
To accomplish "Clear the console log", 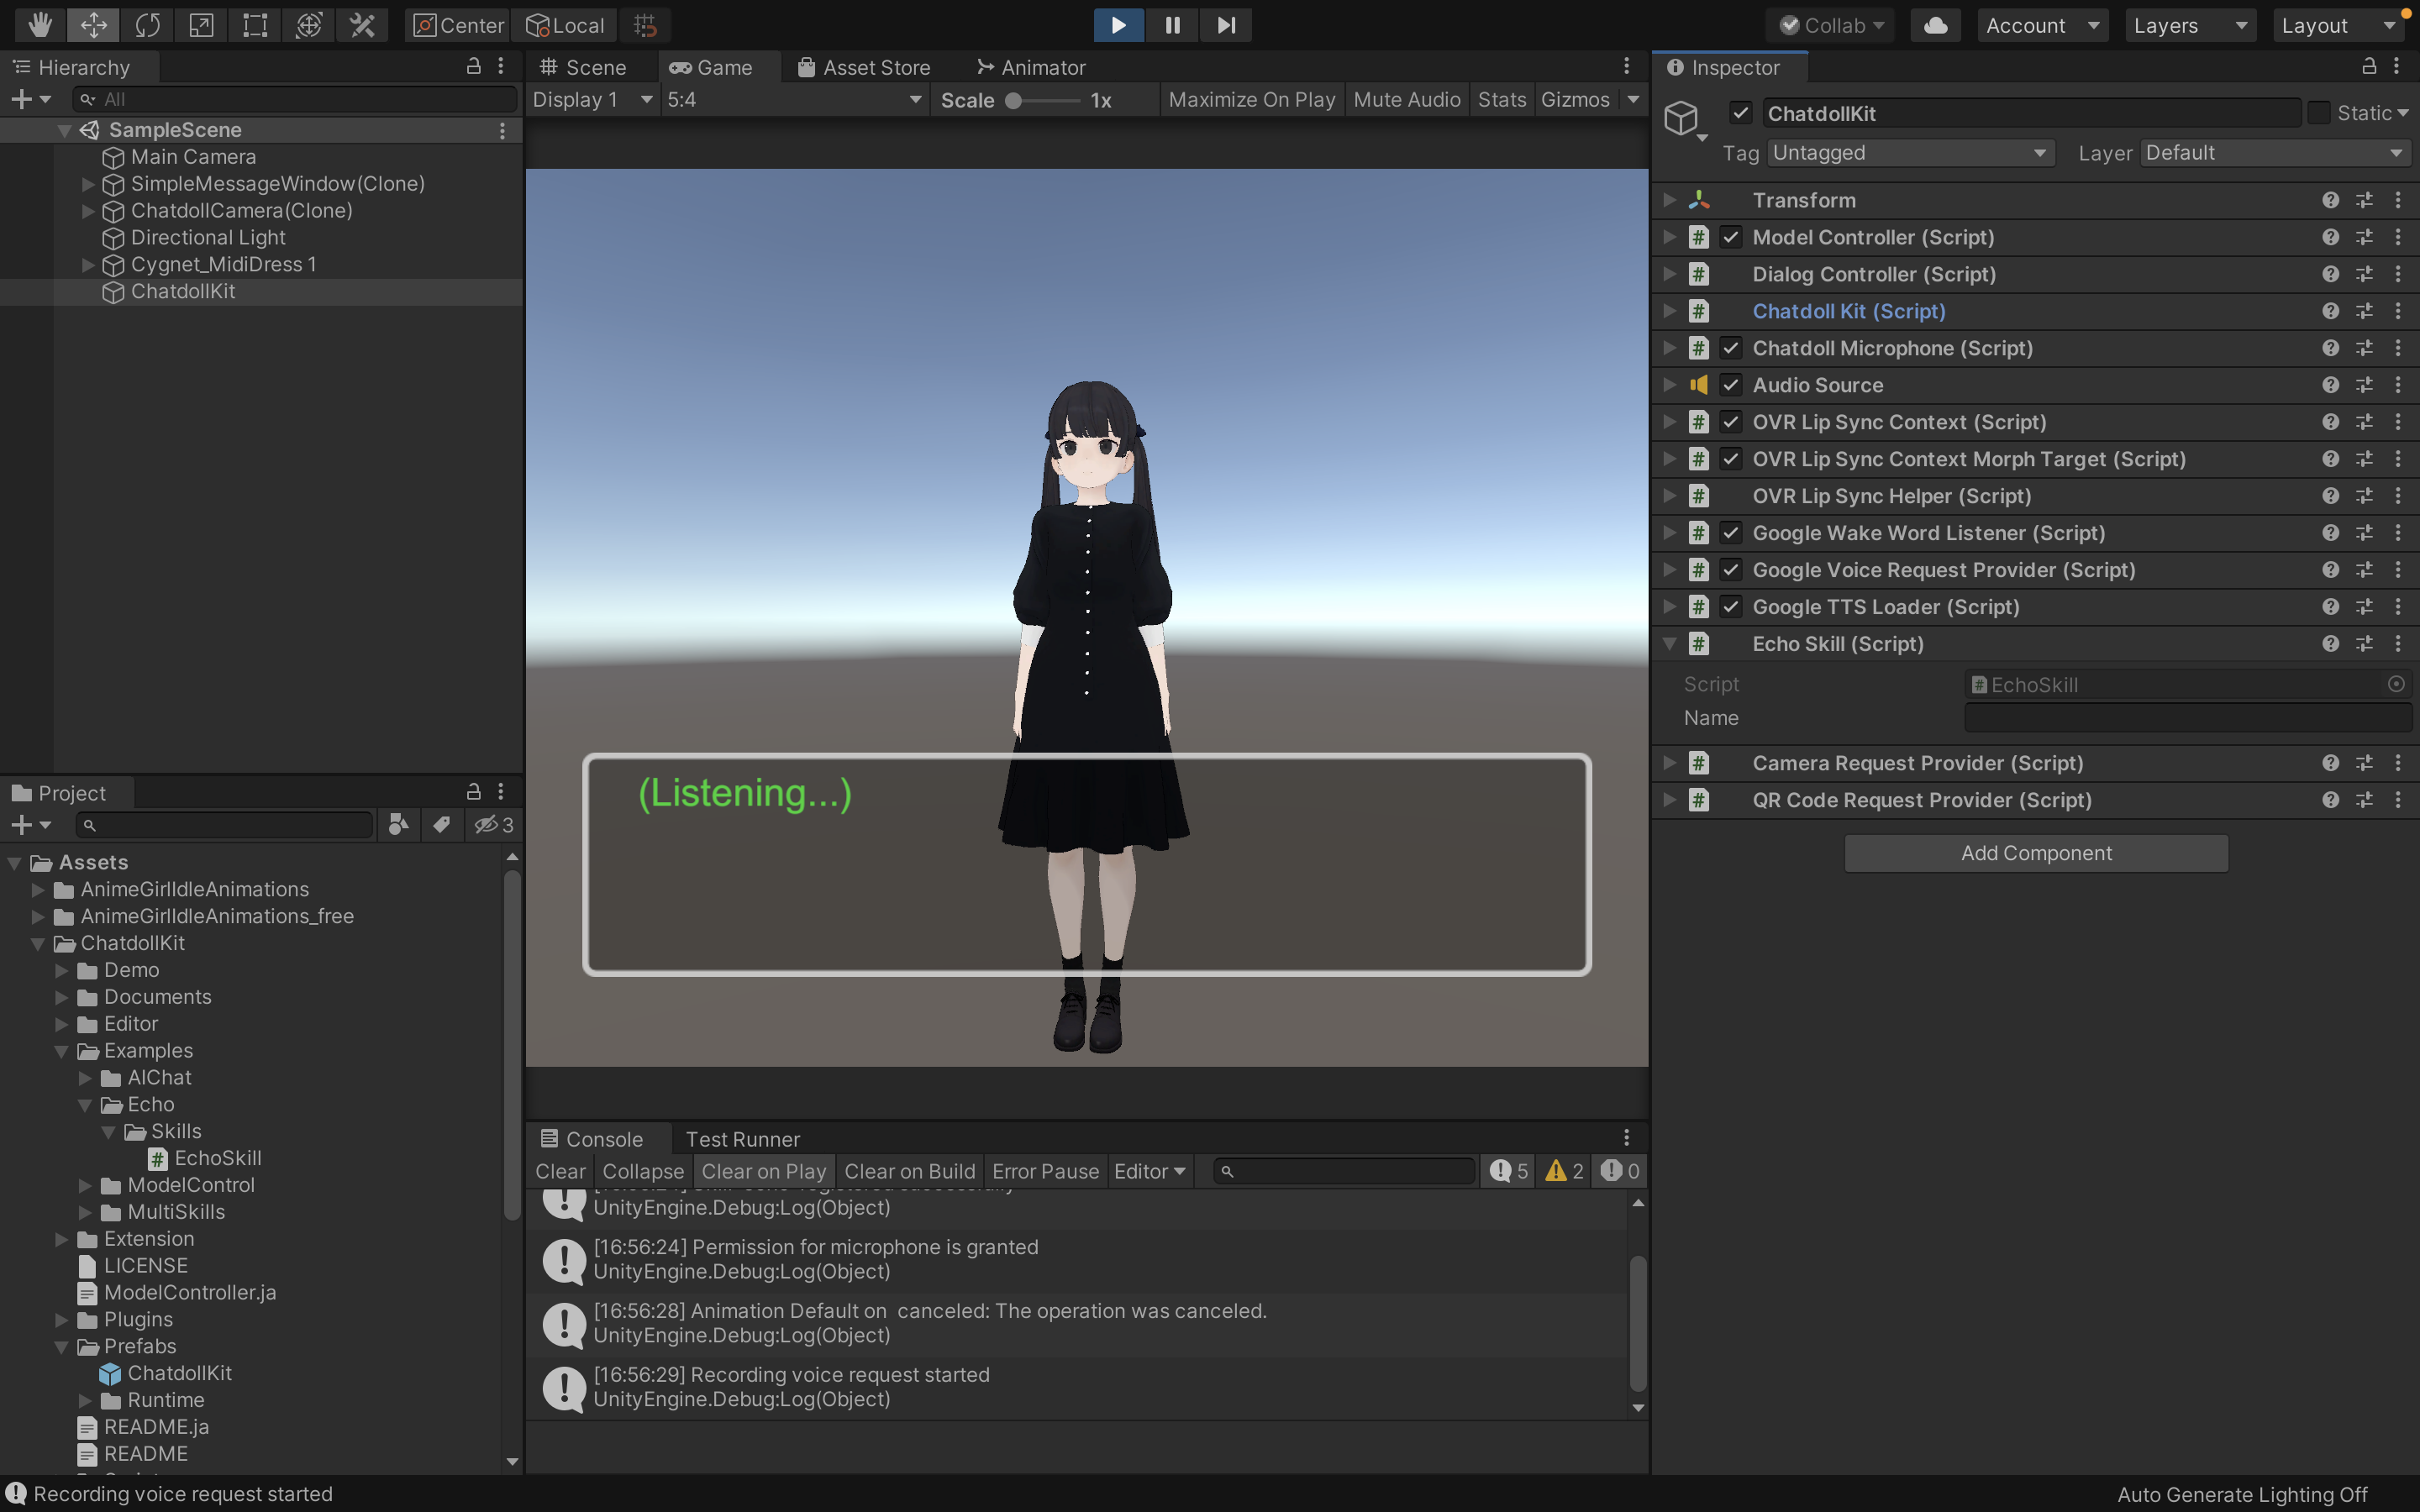I will click(560, 1171).
